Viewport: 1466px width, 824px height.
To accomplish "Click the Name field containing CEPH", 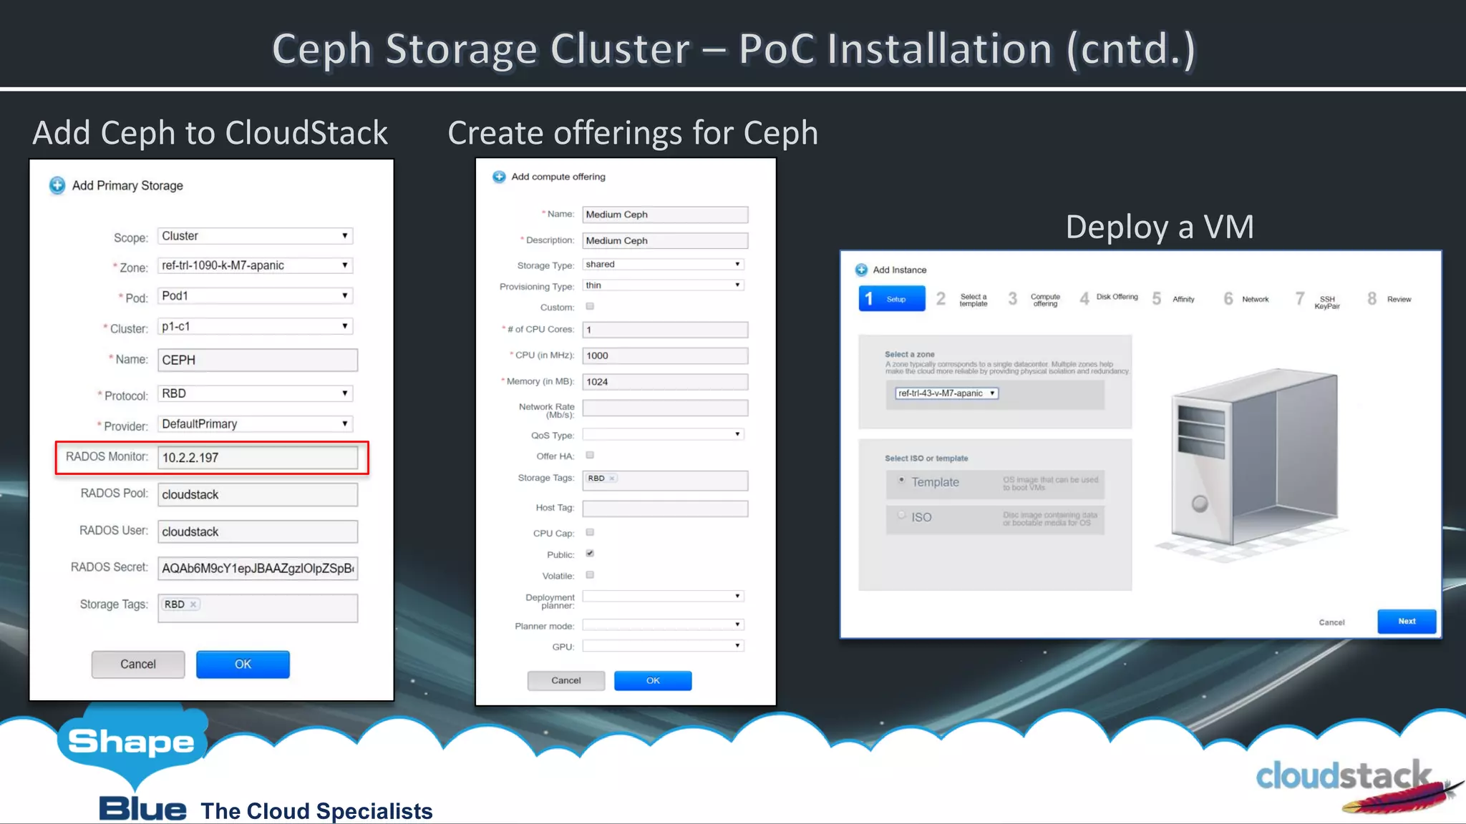I will [x=258, y=360].
